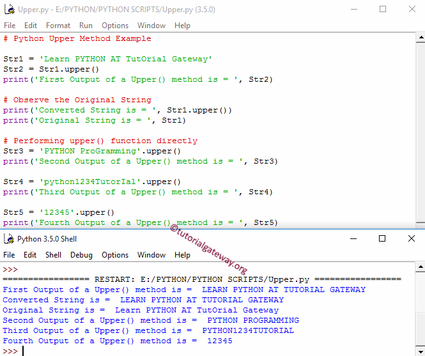Close the Python 3.5.0 Shell window
Image resolution: width=425 pixels, height=356 pixels.
coord(412,238)
